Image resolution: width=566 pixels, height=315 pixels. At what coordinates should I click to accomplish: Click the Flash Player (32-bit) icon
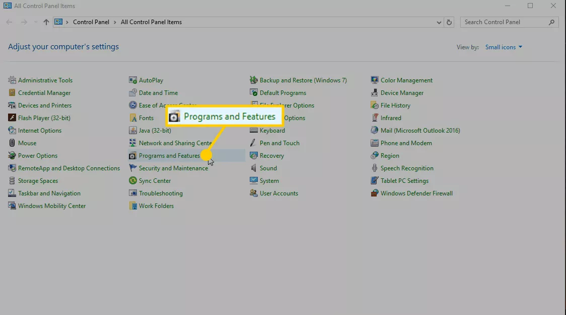[x=12, y=118]
